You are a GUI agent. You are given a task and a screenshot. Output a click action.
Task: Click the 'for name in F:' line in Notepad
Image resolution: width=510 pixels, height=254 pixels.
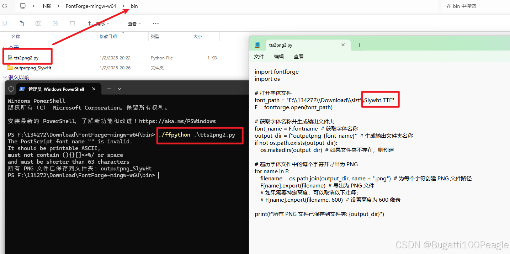tap(272, 171)
